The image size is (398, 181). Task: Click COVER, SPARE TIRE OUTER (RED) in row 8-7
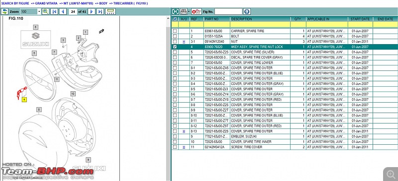point(256,100)
